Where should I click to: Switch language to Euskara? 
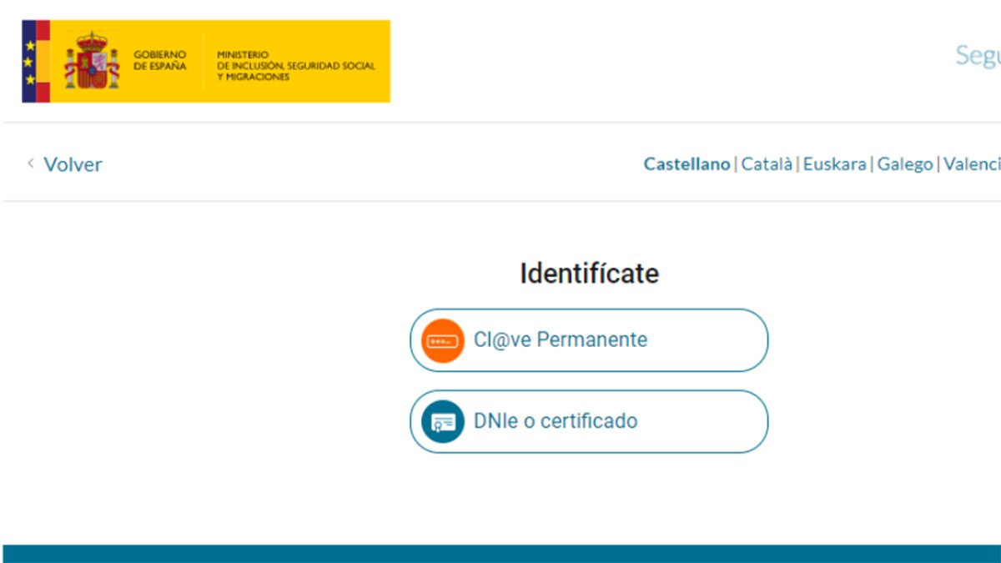834,164
